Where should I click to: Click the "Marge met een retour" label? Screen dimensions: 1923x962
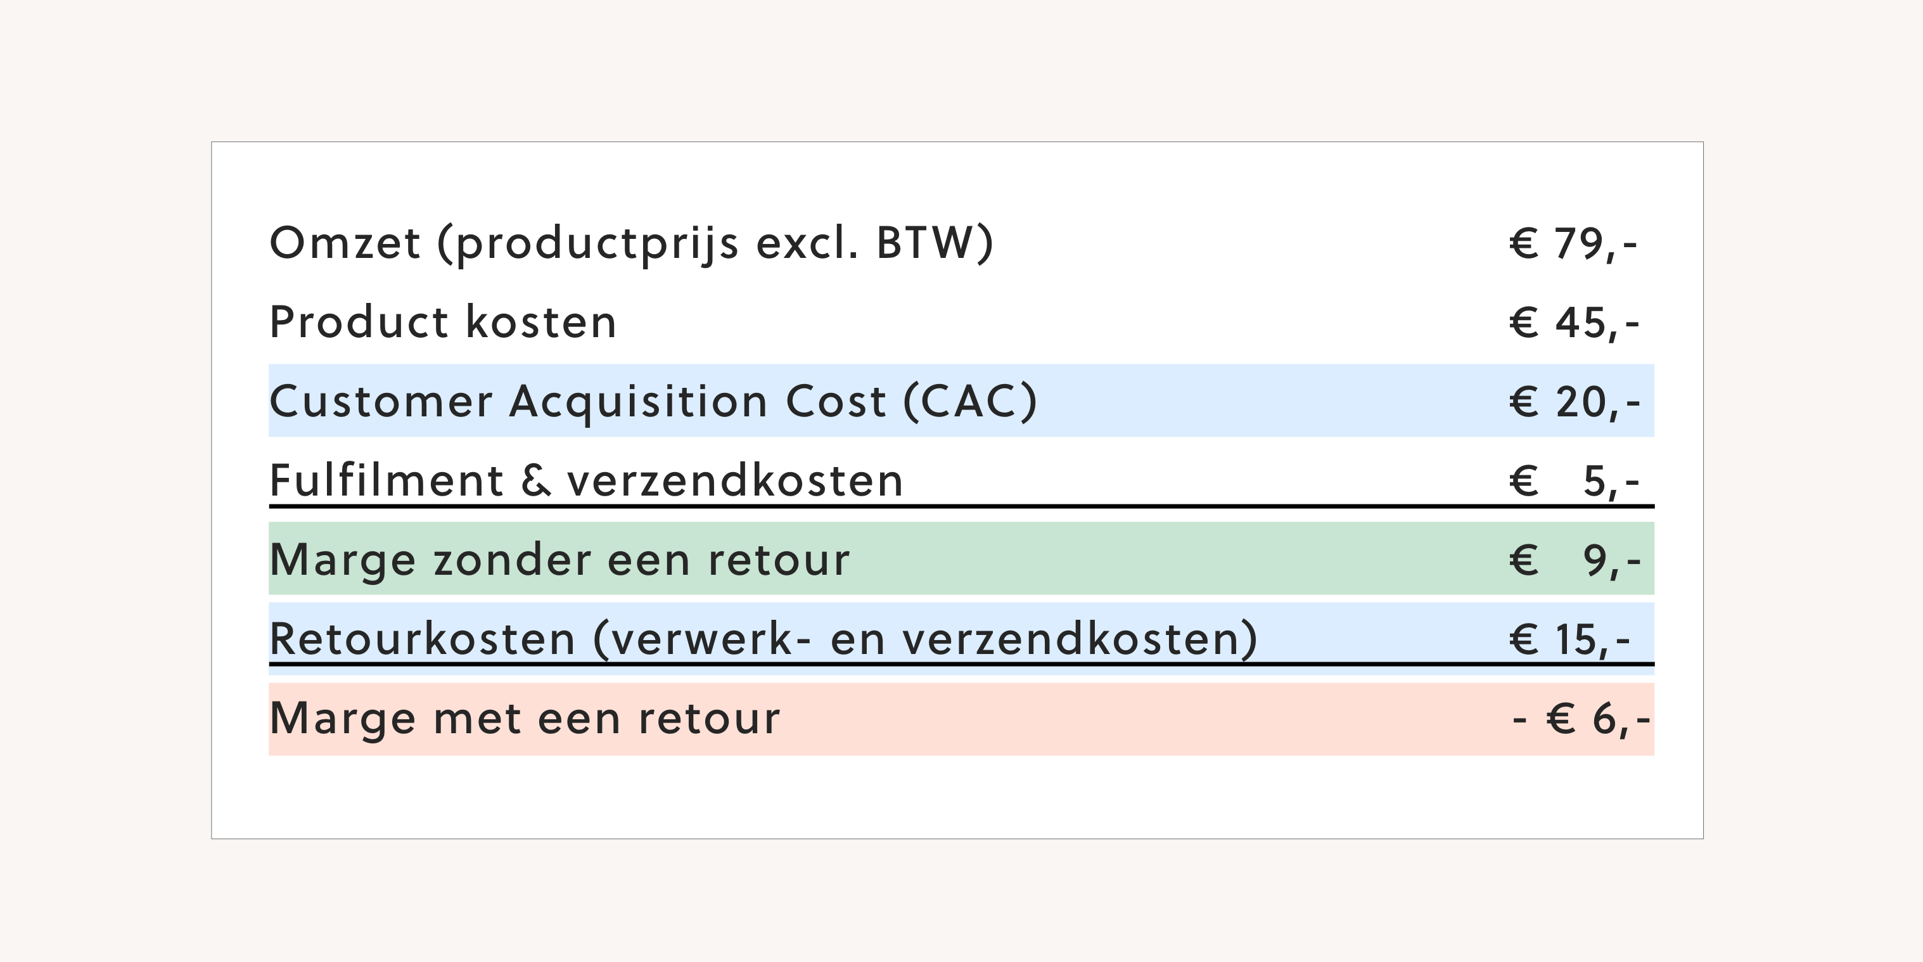(x=524, y=719)
